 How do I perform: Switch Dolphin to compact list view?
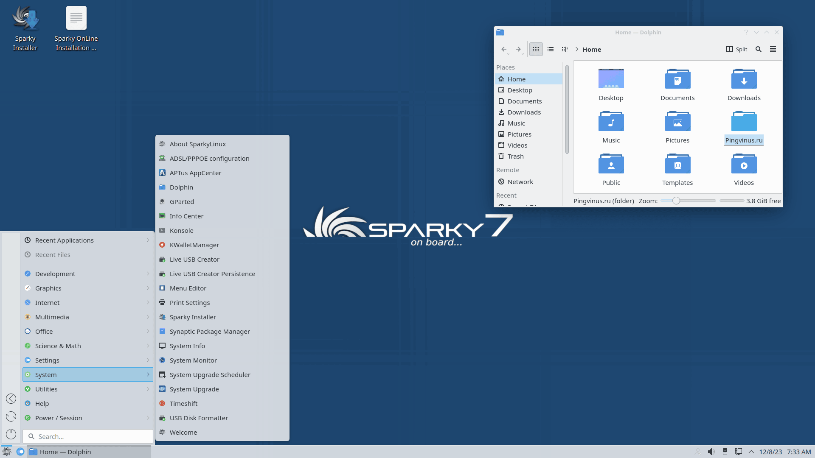[551, 49]
